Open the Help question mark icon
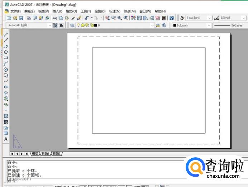 tap(171, 18)
